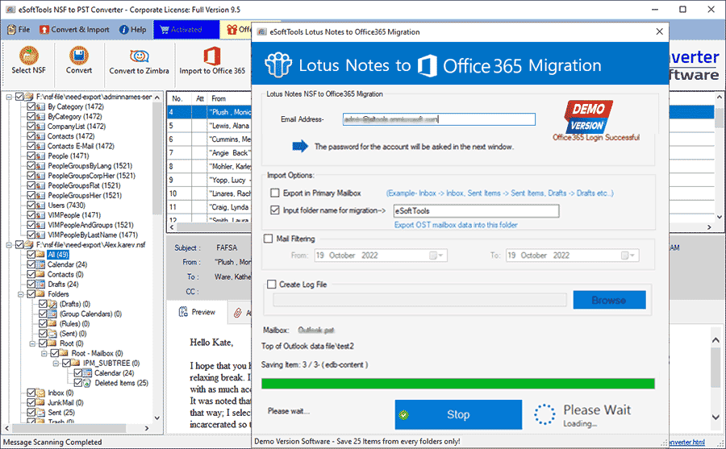
Task: Click the 'Export OST mailbox data into this folder' text
Action: [x=456, y=225]
